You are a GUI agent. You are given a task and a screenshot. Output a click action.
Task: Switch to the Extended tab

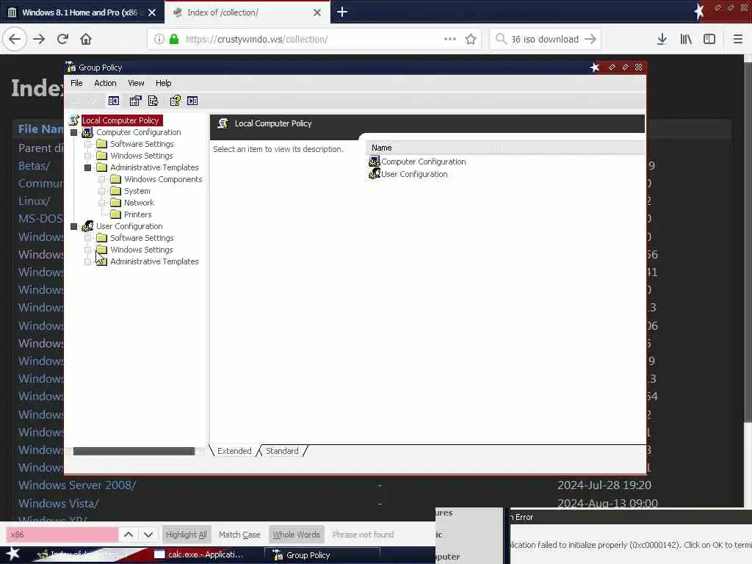coord(234,451)
